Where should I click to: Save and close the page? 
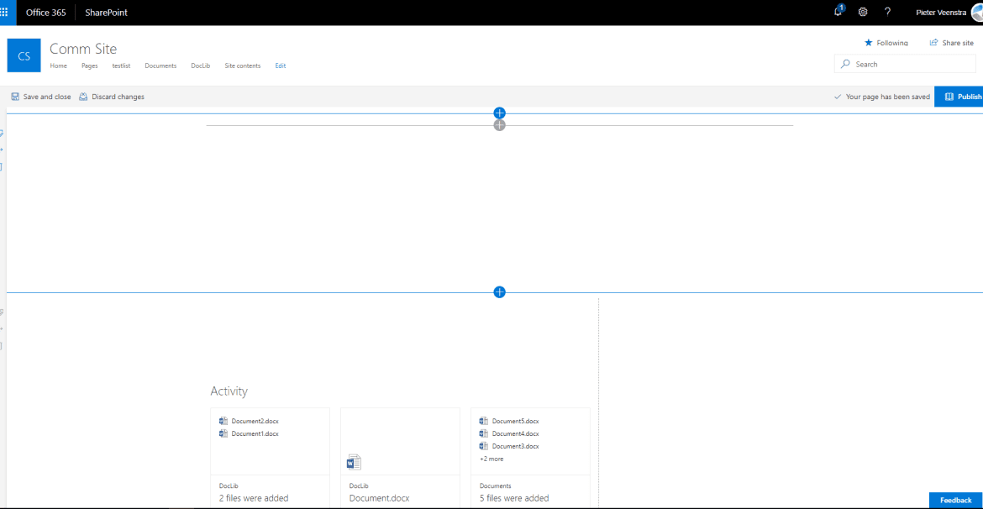[x=40, y=96]
